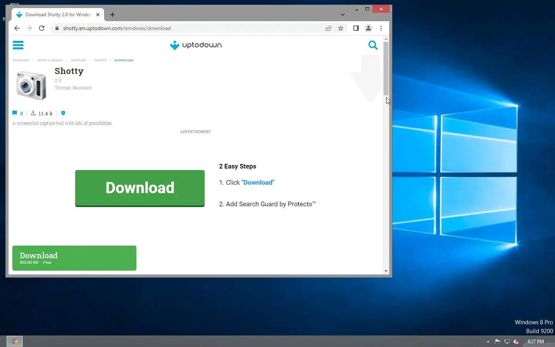Click the Uptodown logo

(196, 45)
